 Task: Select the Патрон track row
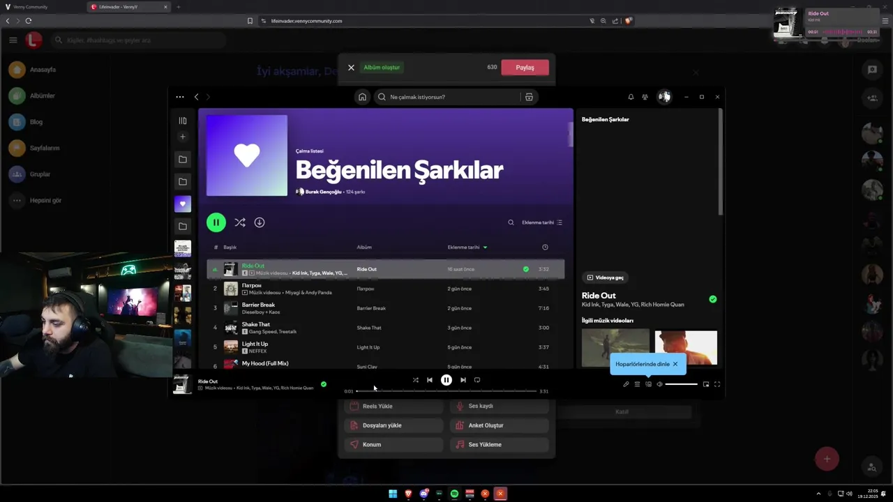coord(386,289)
